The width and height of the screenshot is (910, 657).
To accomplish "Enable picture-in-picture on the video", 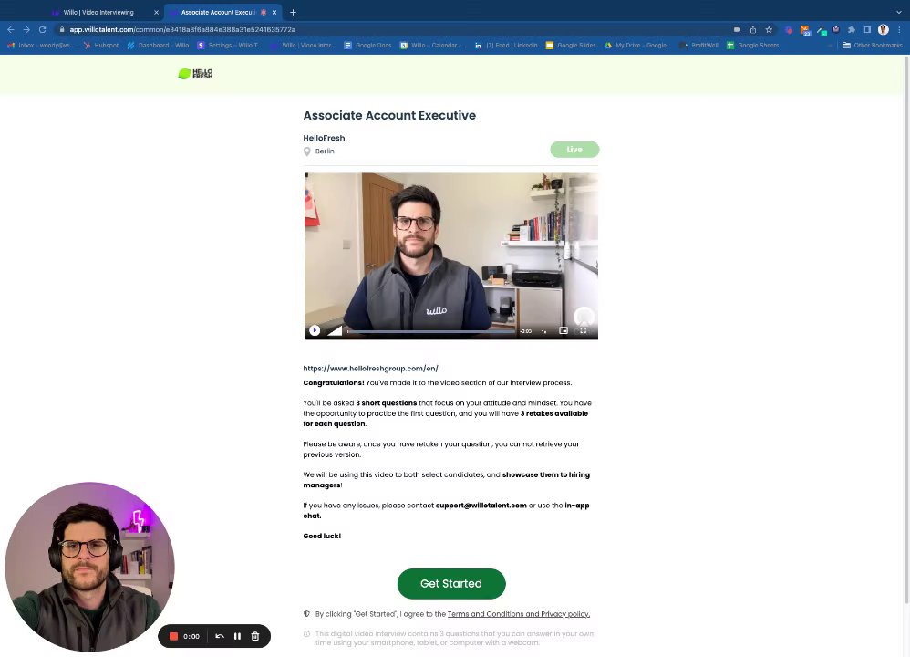I will point(563,330).
